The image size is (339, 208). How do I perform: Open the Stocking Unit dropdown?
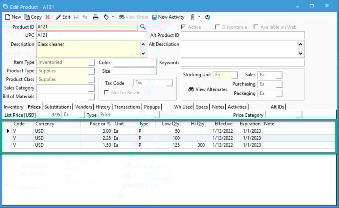[235, 75]
